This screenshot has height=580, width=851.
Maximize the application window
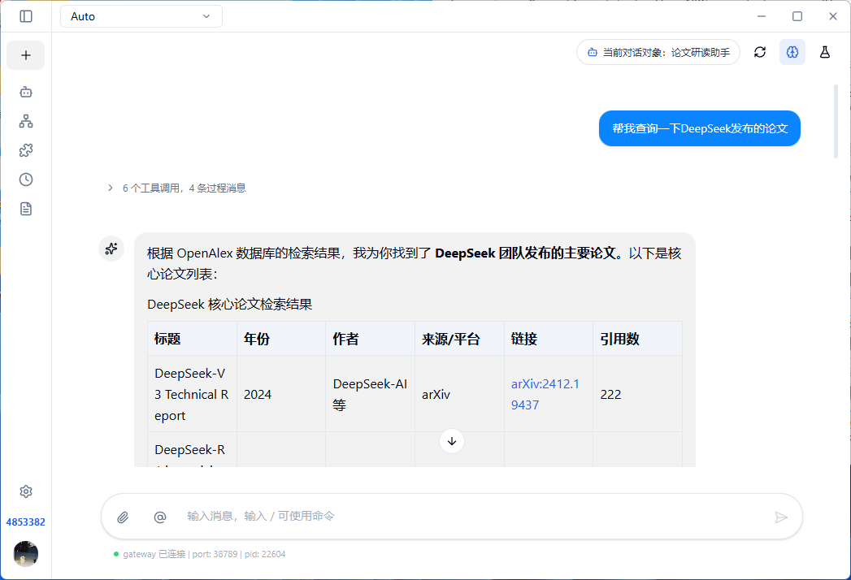(x=797, y=16)
